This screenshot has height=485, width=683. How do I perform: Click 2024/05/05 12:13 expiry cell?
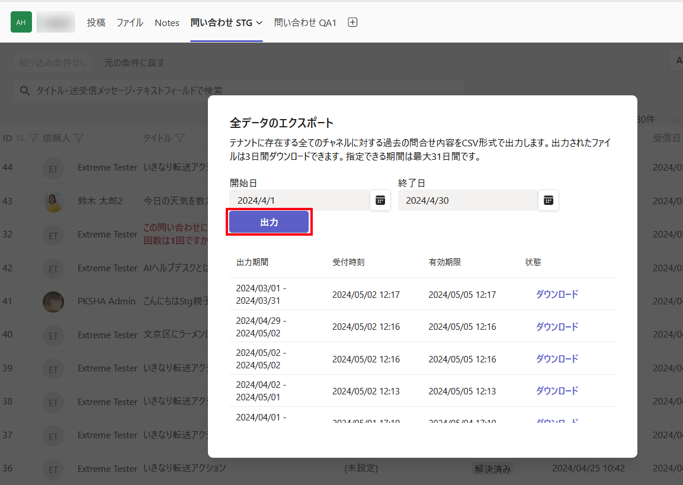coord(462,391)
